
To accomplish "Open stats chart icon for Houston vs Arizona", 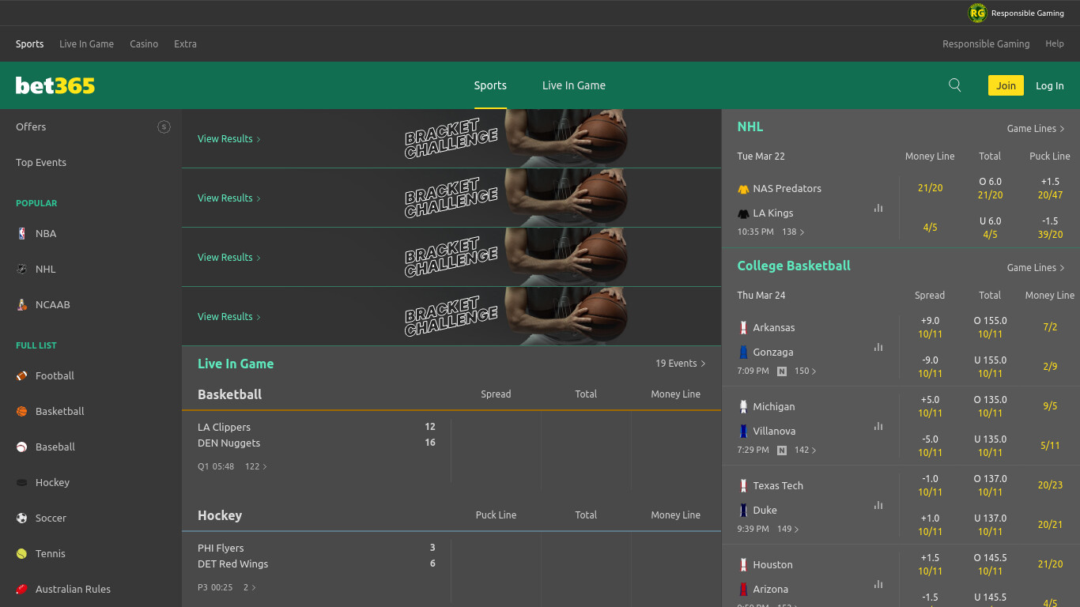I will (878, 584).
